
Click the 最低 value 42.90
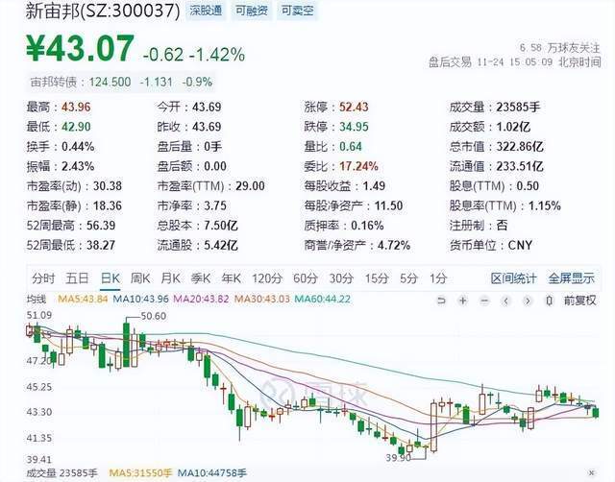76,127
